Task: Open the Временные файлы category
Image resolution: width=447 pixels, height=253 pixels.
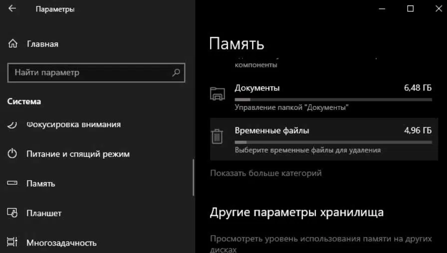Action: pos(324,139)
